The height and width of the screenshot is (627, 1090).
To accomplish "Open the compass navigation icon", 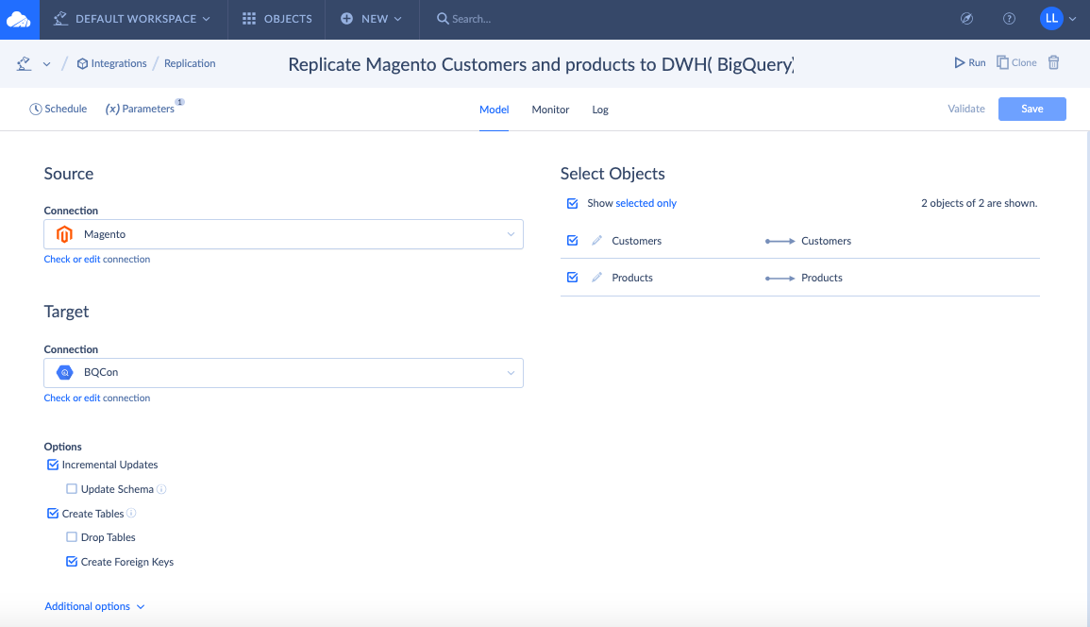I will [x=966, y=19].
